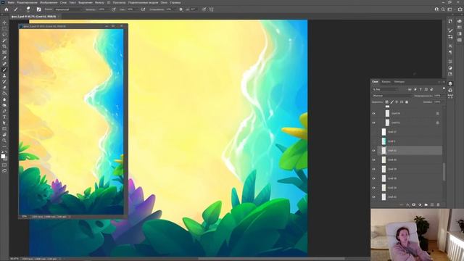Hide the selected highlighted layer
This screenshot has width=464, height=261.
(x=374, y=151)
